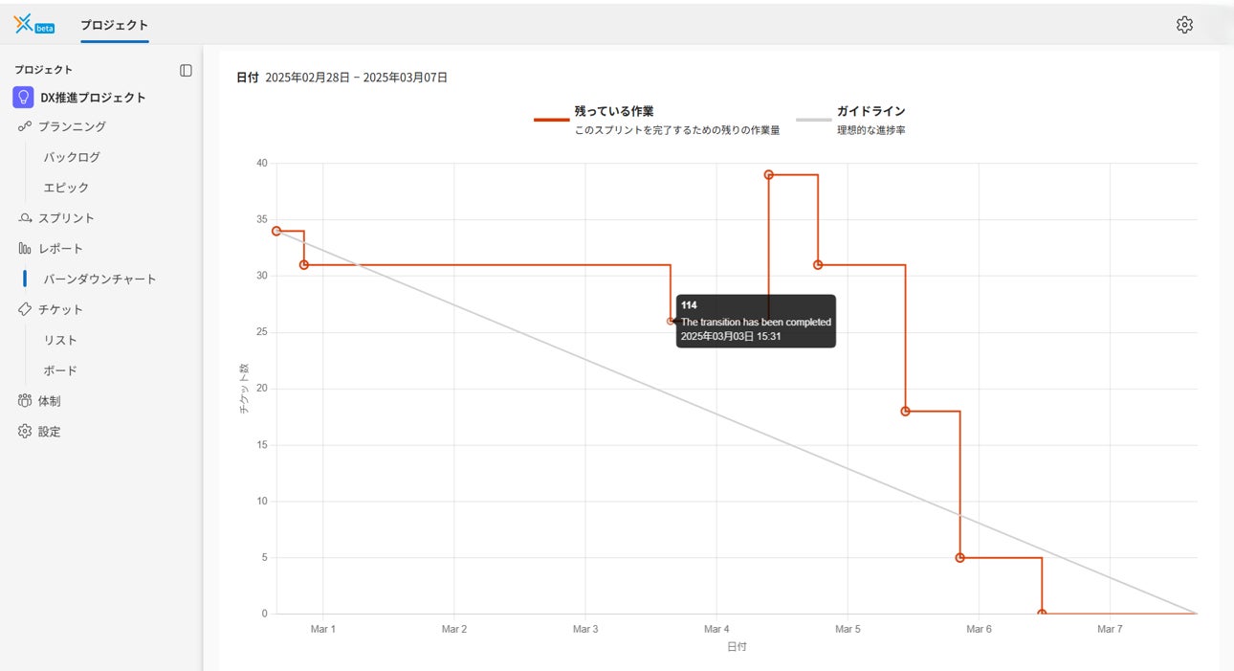Open the settings gear in top bar
Viewport: 1234px width, 671px height.
1184,25
